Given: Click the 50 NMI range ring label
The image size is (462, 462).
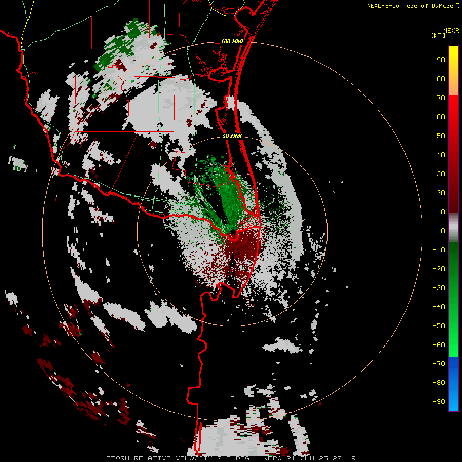Looking at the screenshot, I should pos(232,136).
